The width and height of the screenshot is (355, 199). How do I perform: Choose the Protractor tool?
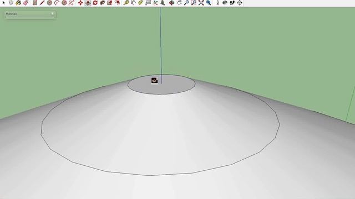pyautogui.click(x=140, y=3)
